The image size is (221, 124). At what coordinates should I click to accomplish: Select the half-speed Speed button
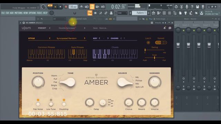pos(158,42)
